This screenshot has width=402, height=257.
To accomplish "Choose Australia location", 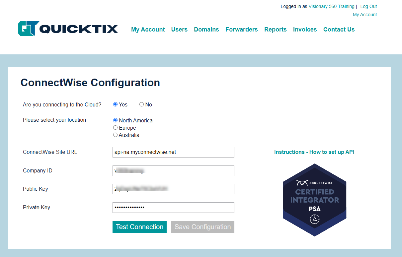I will (116, 135).
